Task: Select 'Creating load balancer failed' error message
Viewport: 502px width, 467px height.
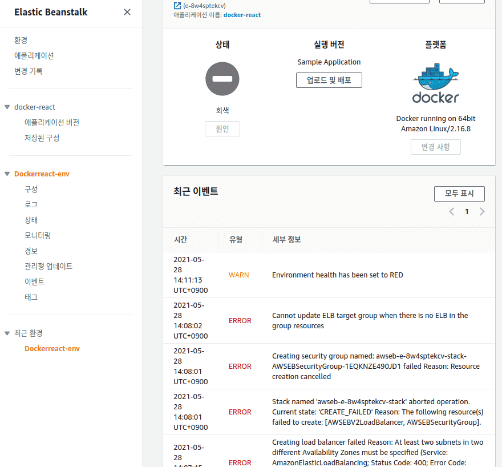Action: click(378, 452)
